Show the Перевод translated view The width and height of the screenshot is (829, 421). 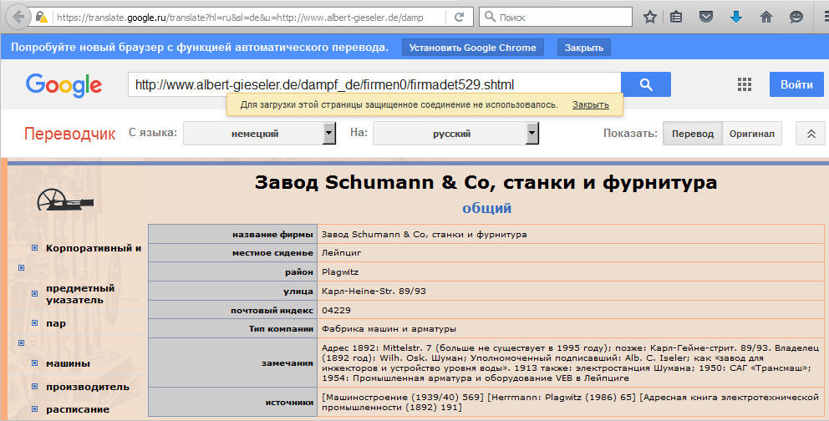[693, 134]
